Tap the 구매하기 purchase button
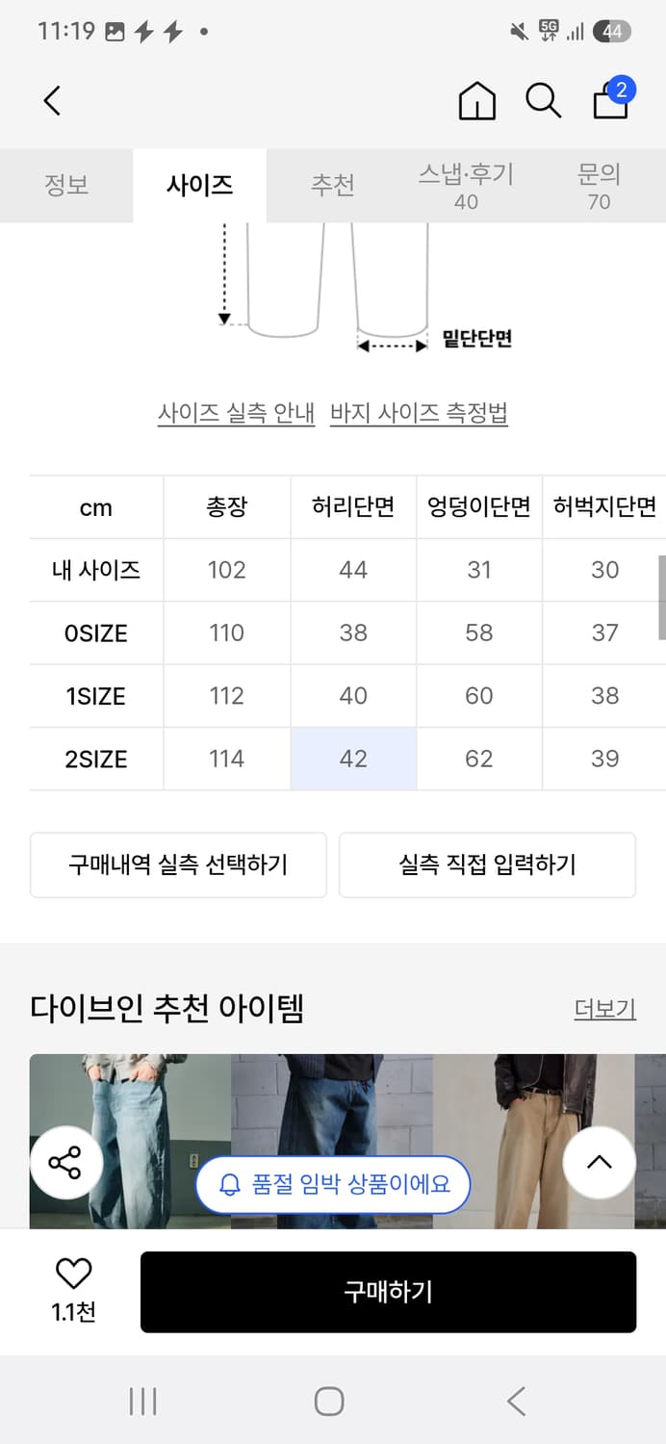The width and height of the screenshot is (666, 1444). click(x=389, y=1293)
